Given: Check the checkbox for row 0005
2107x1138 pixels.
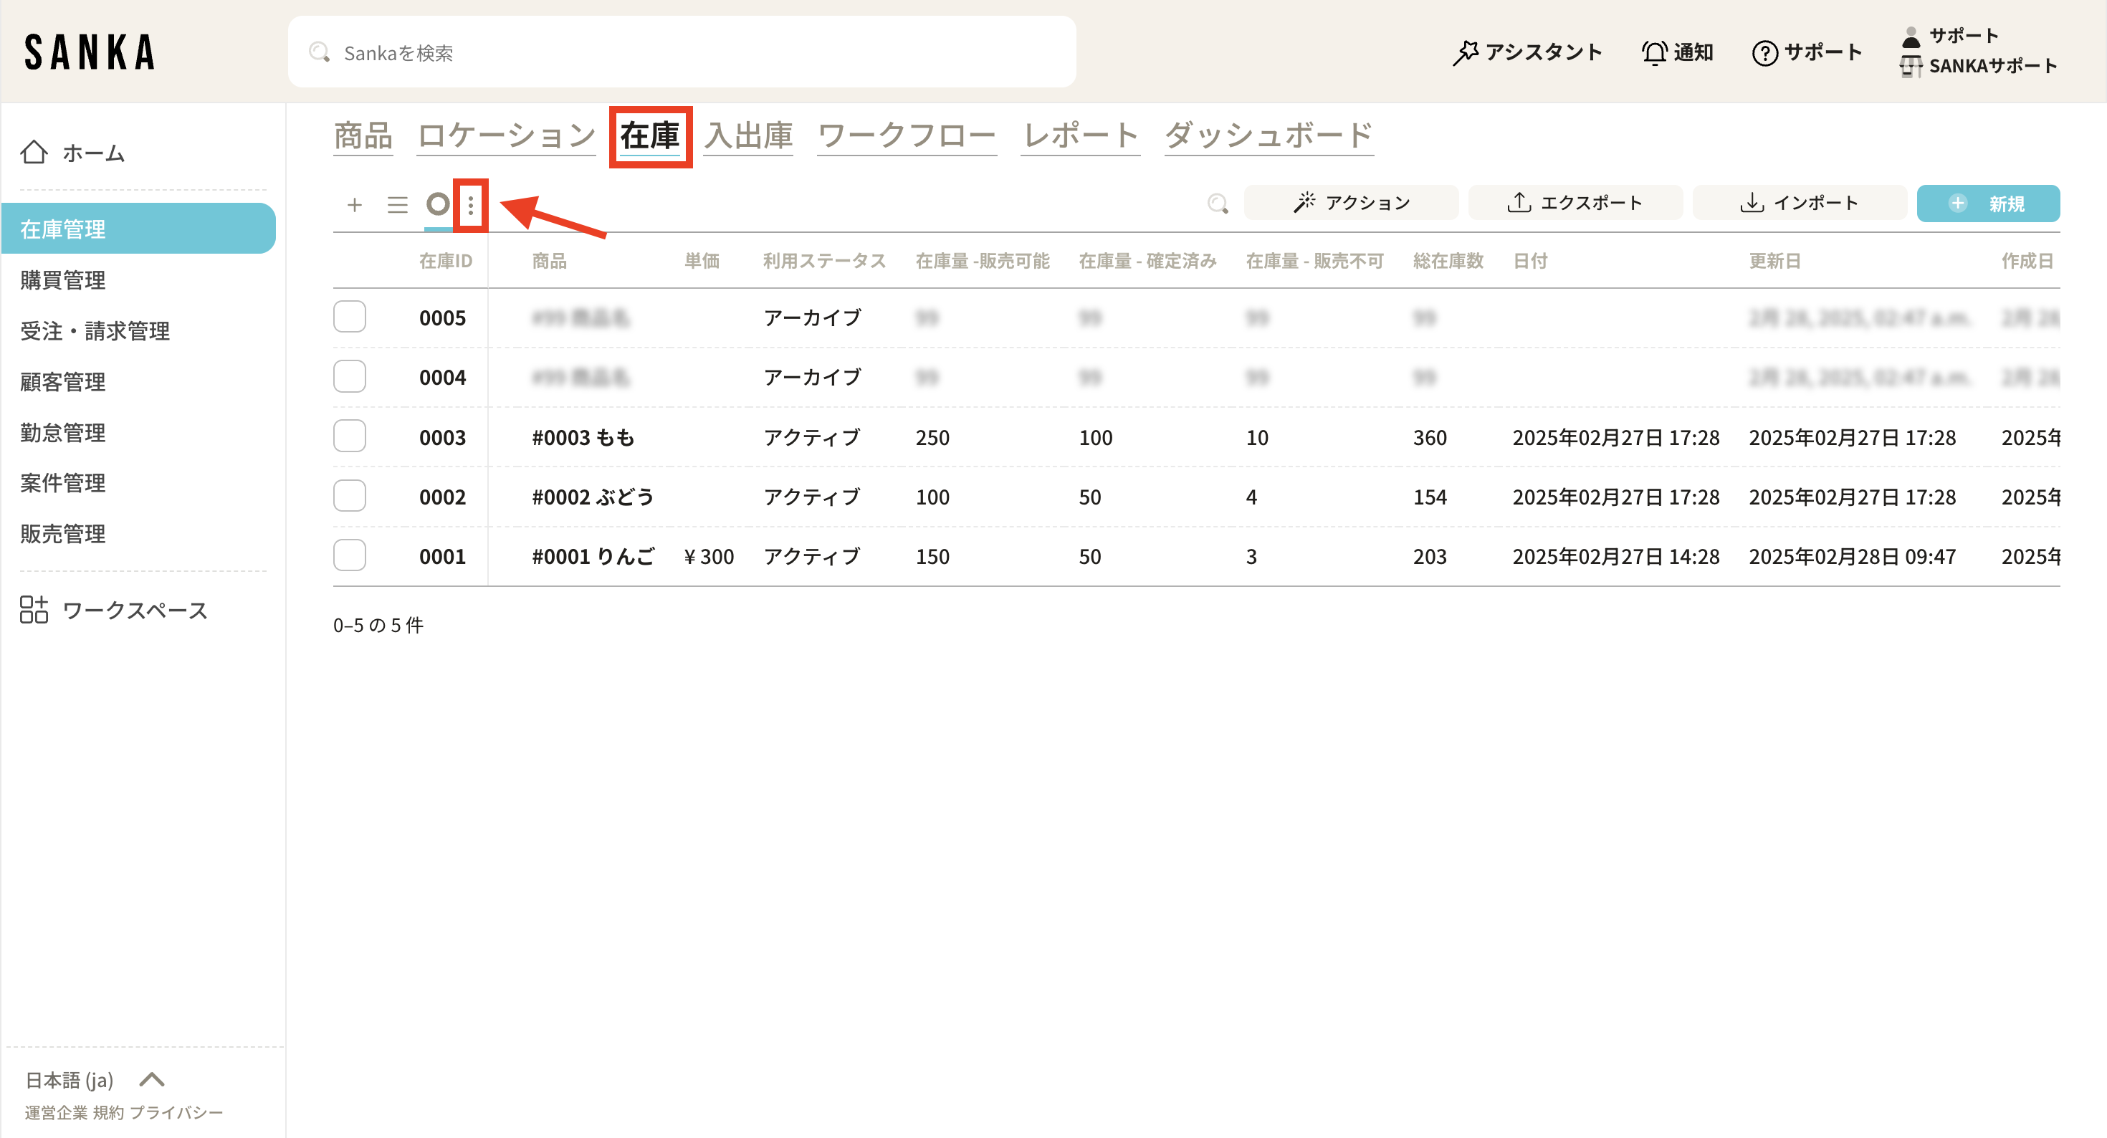Looking at the screenshot, I should pyautogui.click(x=349, y=317).
